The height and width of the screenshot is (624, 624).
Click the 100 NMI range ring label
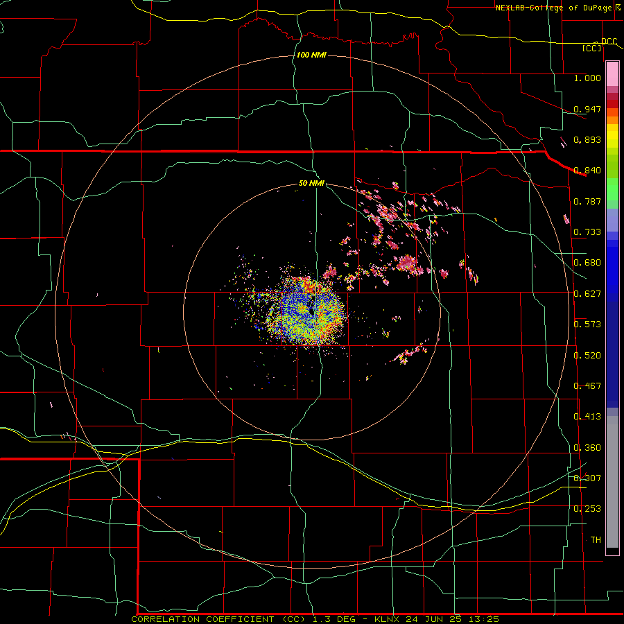[311, 55]
